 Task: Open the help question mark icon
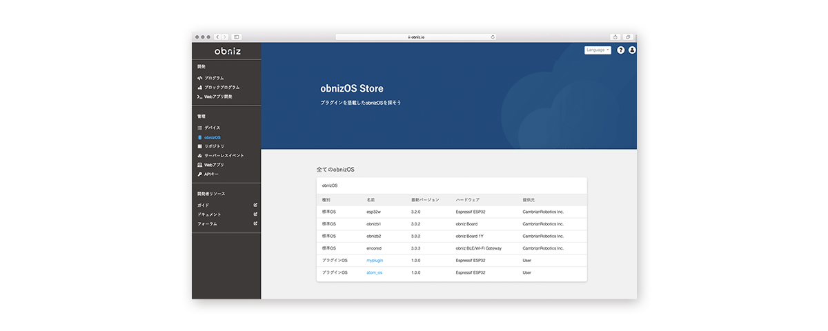[x=620, y=50]
